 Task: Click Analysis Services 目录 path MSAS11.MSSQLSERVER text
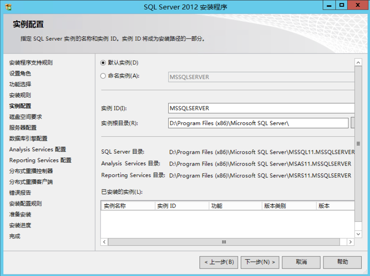coord(260,164)
